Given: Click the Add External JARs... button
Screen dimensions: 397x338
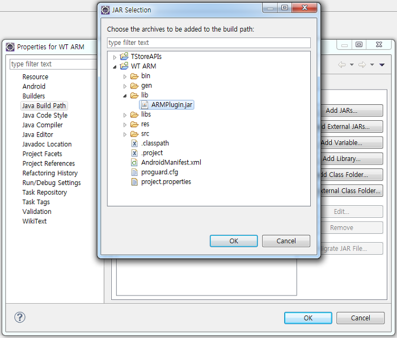Looking at the screenshot, I should point(352,126).
